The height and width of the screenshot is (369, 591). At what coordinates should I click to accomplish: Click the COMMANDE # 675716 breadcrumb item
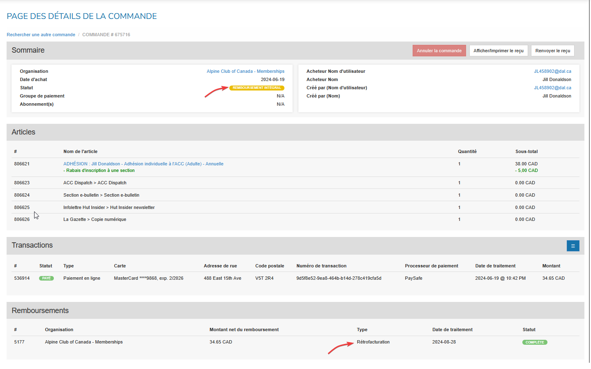[x=106, y=35]
